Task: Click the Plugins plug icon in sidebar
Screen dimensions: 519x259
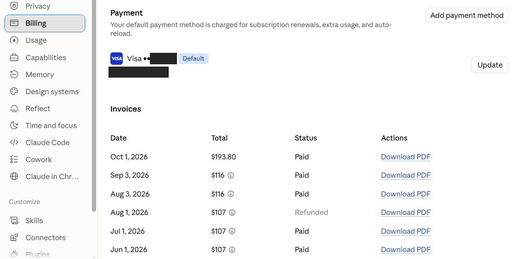Action: 14,254
